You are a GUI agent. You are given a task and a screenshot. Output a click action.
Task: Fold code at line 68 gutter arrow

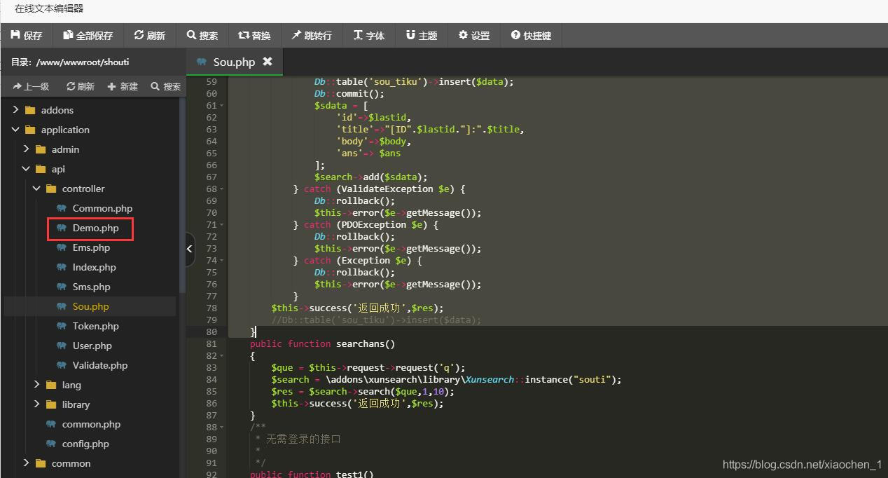[x=222, y=189]
